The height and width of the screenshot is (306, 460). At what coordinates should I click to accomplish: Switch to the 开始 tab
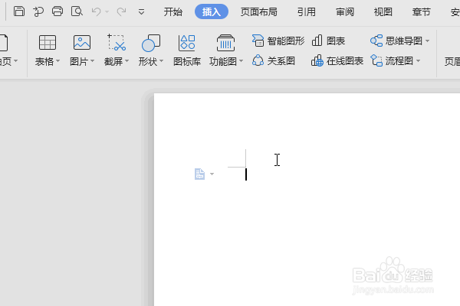coord(173,11)
